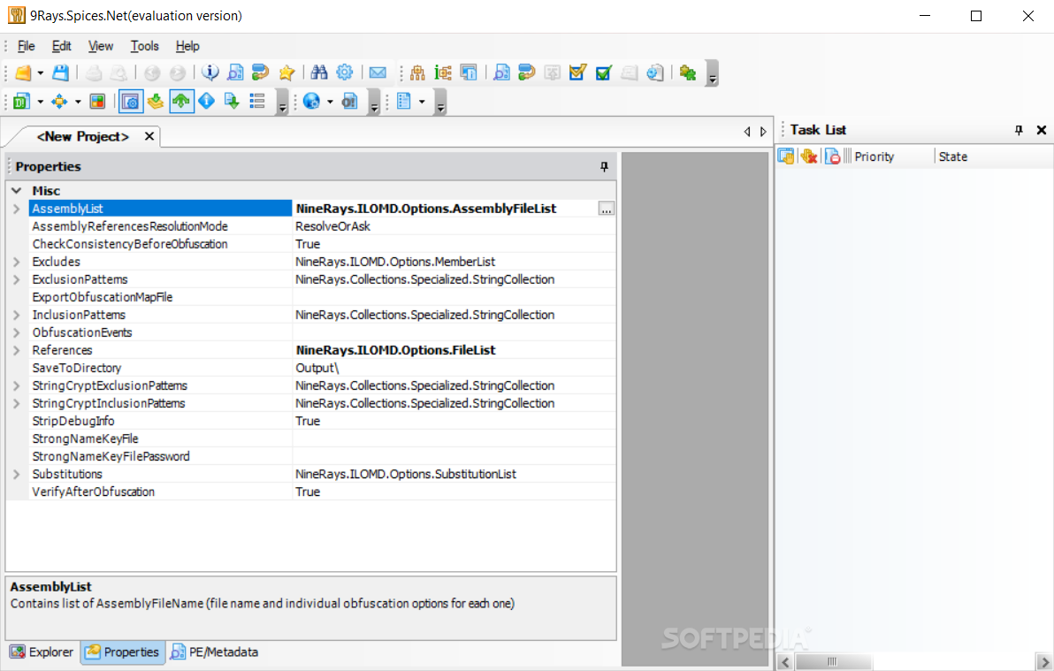Select the StripDebugInfo True value

tap(454, 421)
